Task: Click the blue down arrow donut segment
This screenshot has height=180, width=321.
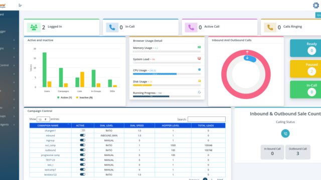Action: click(x=250, y=58)
